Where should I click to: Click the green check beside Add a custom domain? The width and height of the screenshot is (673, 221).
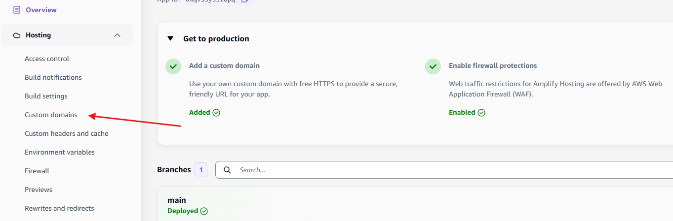click(x=173, y=66)
